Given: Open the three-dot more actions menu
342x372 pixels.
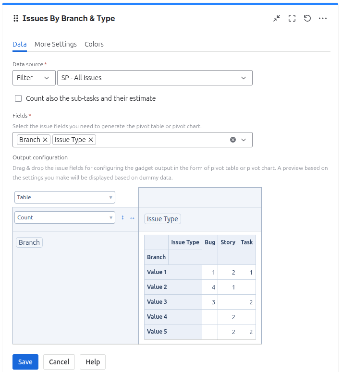Looking at the screenshot, I should [323, 18].
